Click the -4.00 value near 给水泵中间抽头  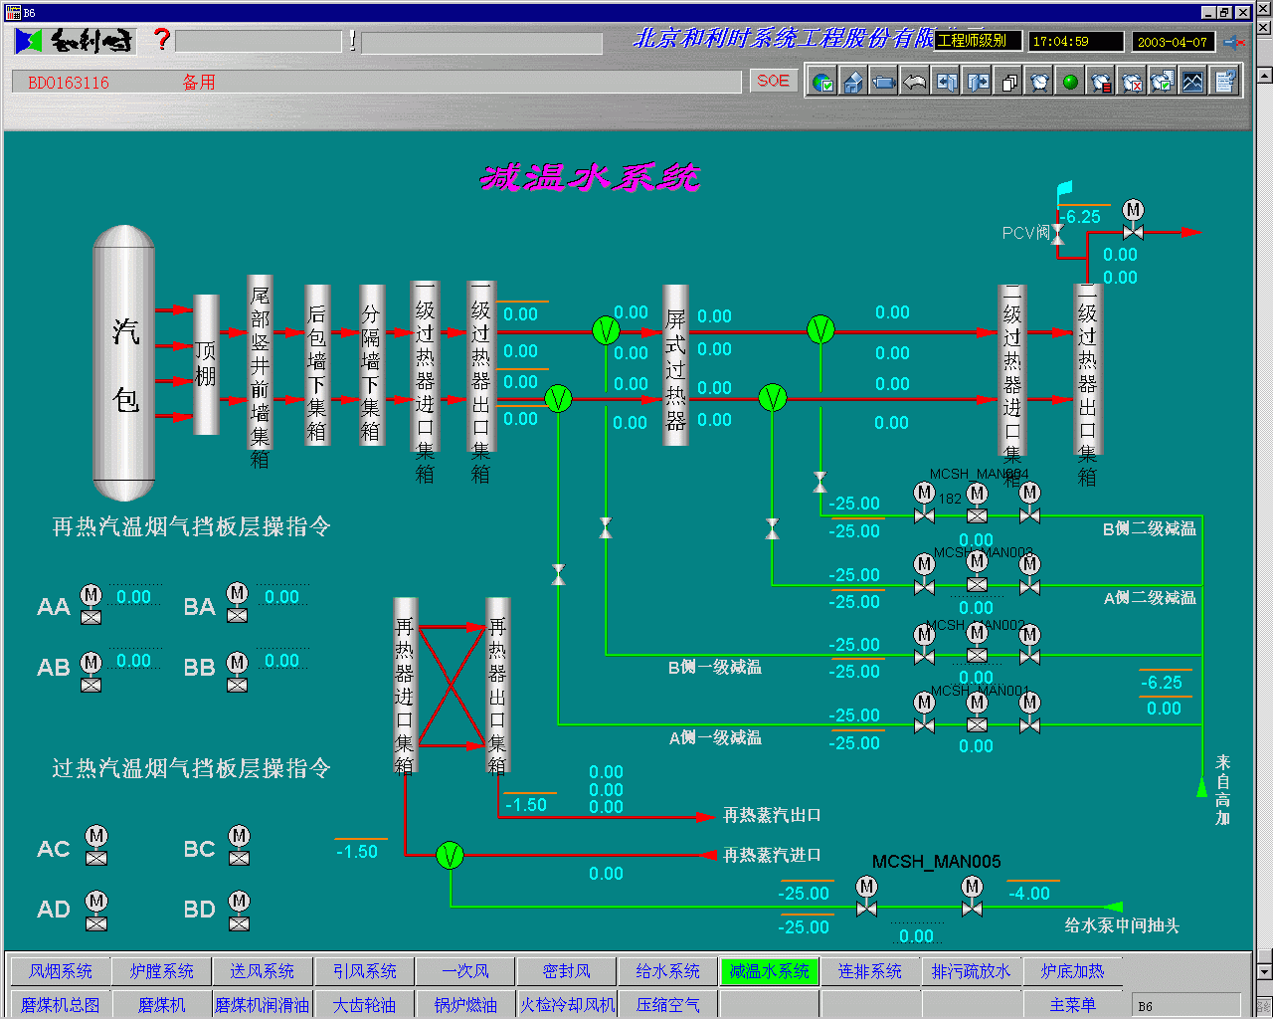[1029, 894]
